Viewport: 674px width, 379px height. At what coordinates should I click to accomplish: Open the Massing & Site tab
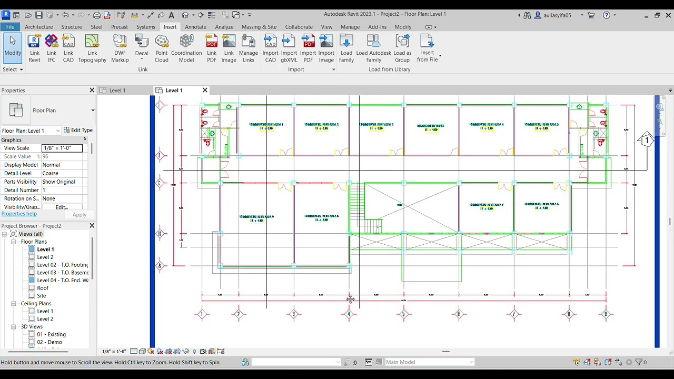(259, 27)
